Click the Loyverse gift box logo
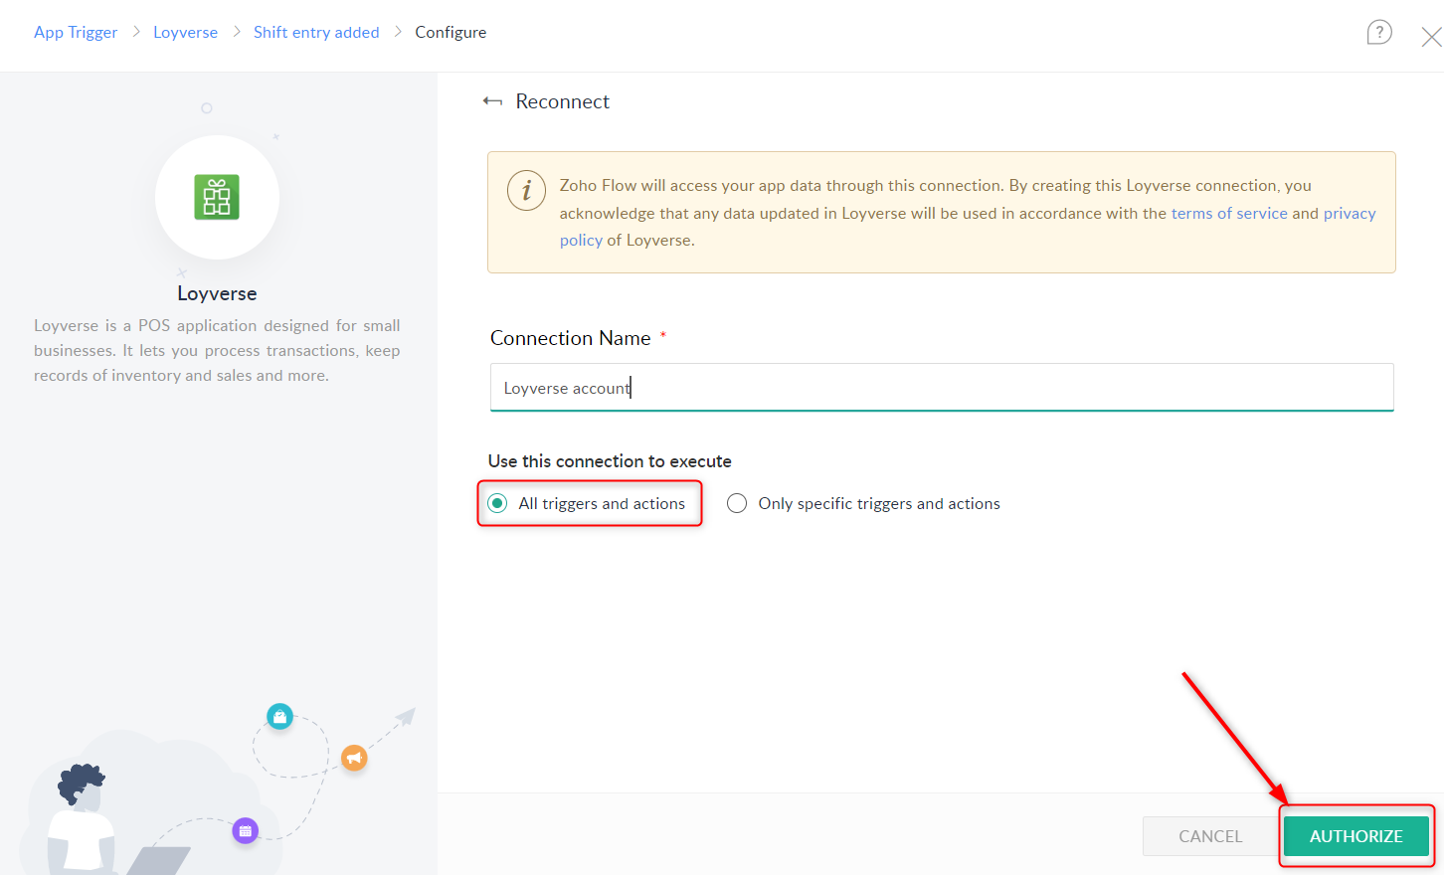 pos(217,198)
